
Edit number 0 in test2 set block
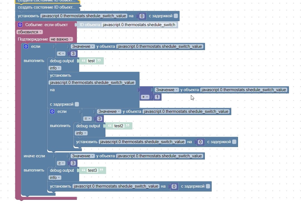[x=200, y=142]
